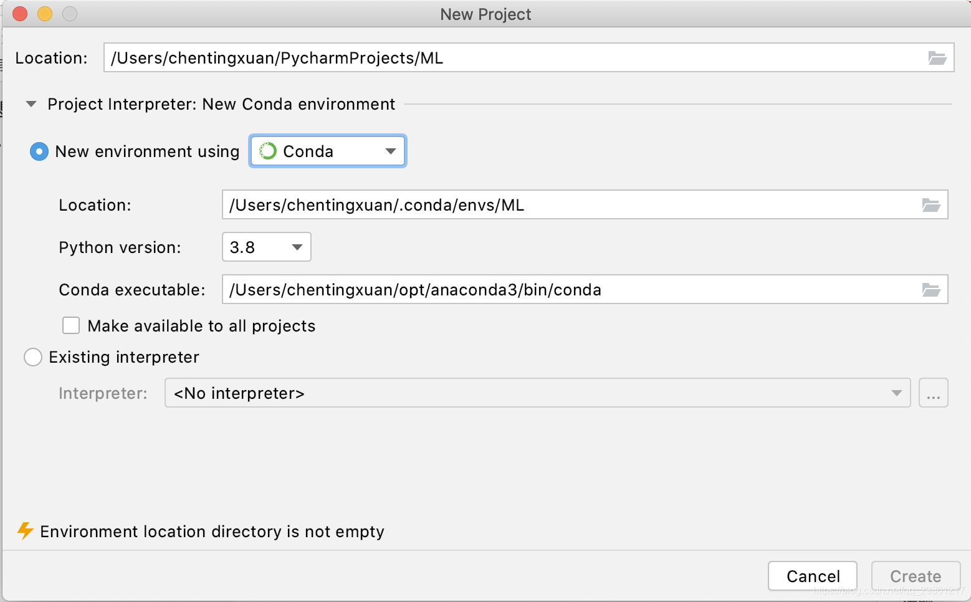Click the lightning bolt warning icon
The image size is (971, 602).
tap(25, 531)
